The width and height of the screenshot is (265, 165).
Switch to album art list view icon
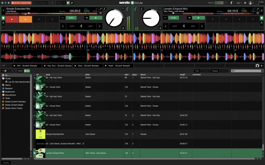click(x=27, y=71)
